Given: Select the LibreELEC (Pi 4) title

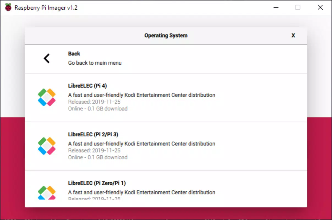Looking at the screenshot, I should tap(87, 86).
